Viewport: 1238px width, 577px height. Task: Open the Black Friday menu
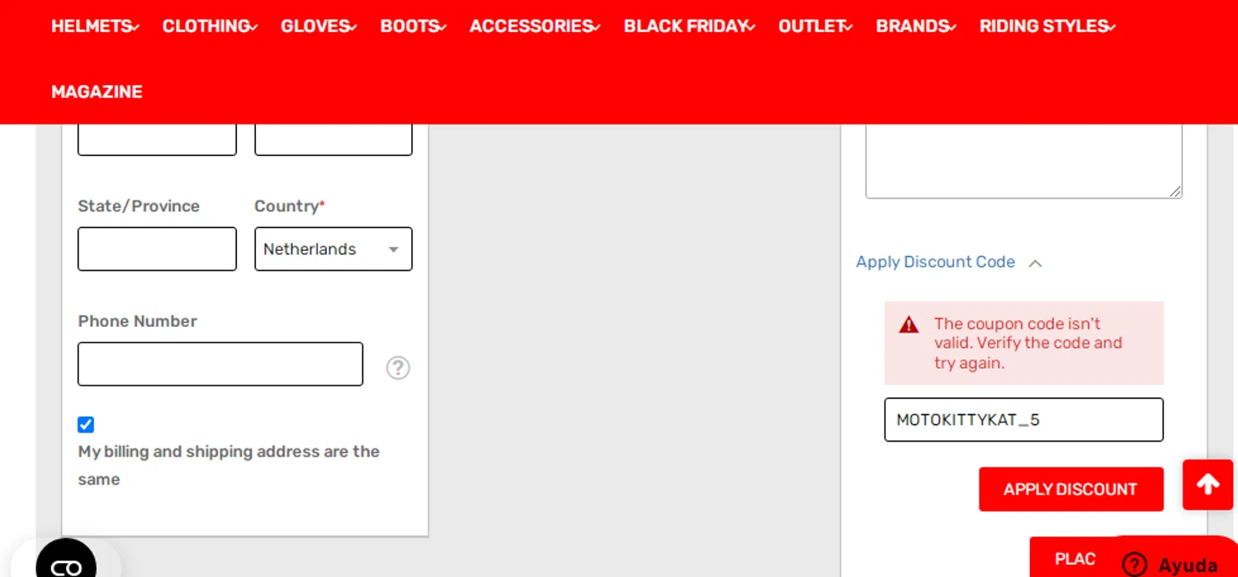coord(689,26)
